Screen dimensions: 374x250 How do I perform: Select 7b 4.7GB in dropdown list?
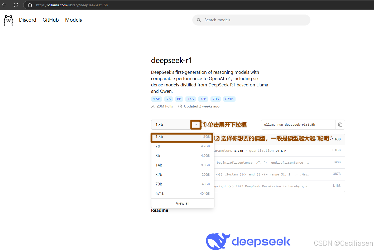pos(183,146)
